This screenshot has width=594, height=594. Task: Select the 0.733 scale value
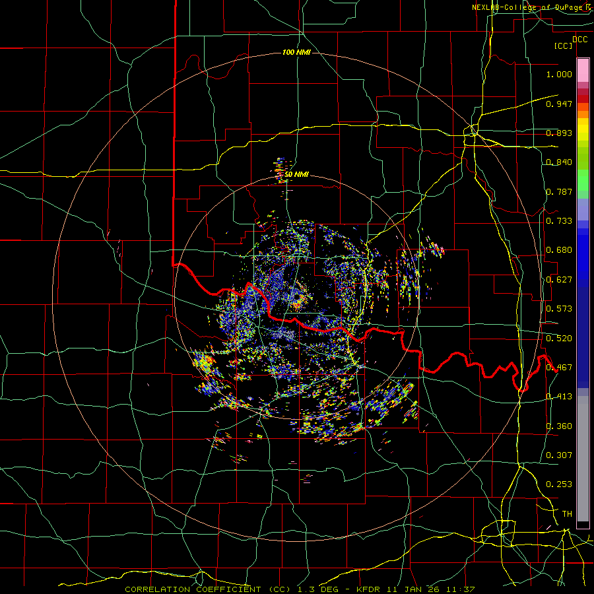pyautogui.click(x=559, y=221)
